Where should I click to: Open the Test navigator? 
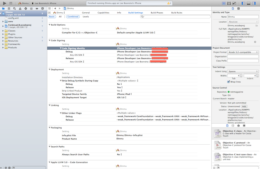[x=26, y=8]
